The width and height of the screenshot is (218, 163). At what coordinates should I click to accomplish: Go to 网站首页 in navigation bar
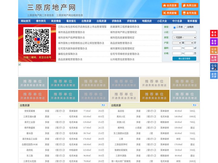[26, 21]
